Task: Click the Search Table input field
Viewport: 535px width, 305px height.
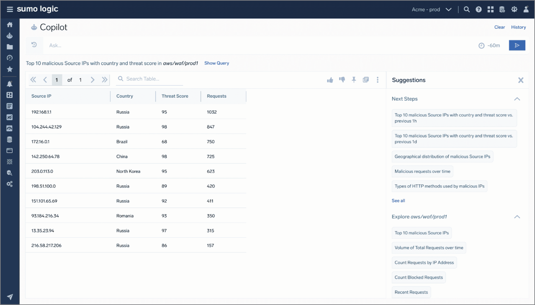Action: coord(152,79)
